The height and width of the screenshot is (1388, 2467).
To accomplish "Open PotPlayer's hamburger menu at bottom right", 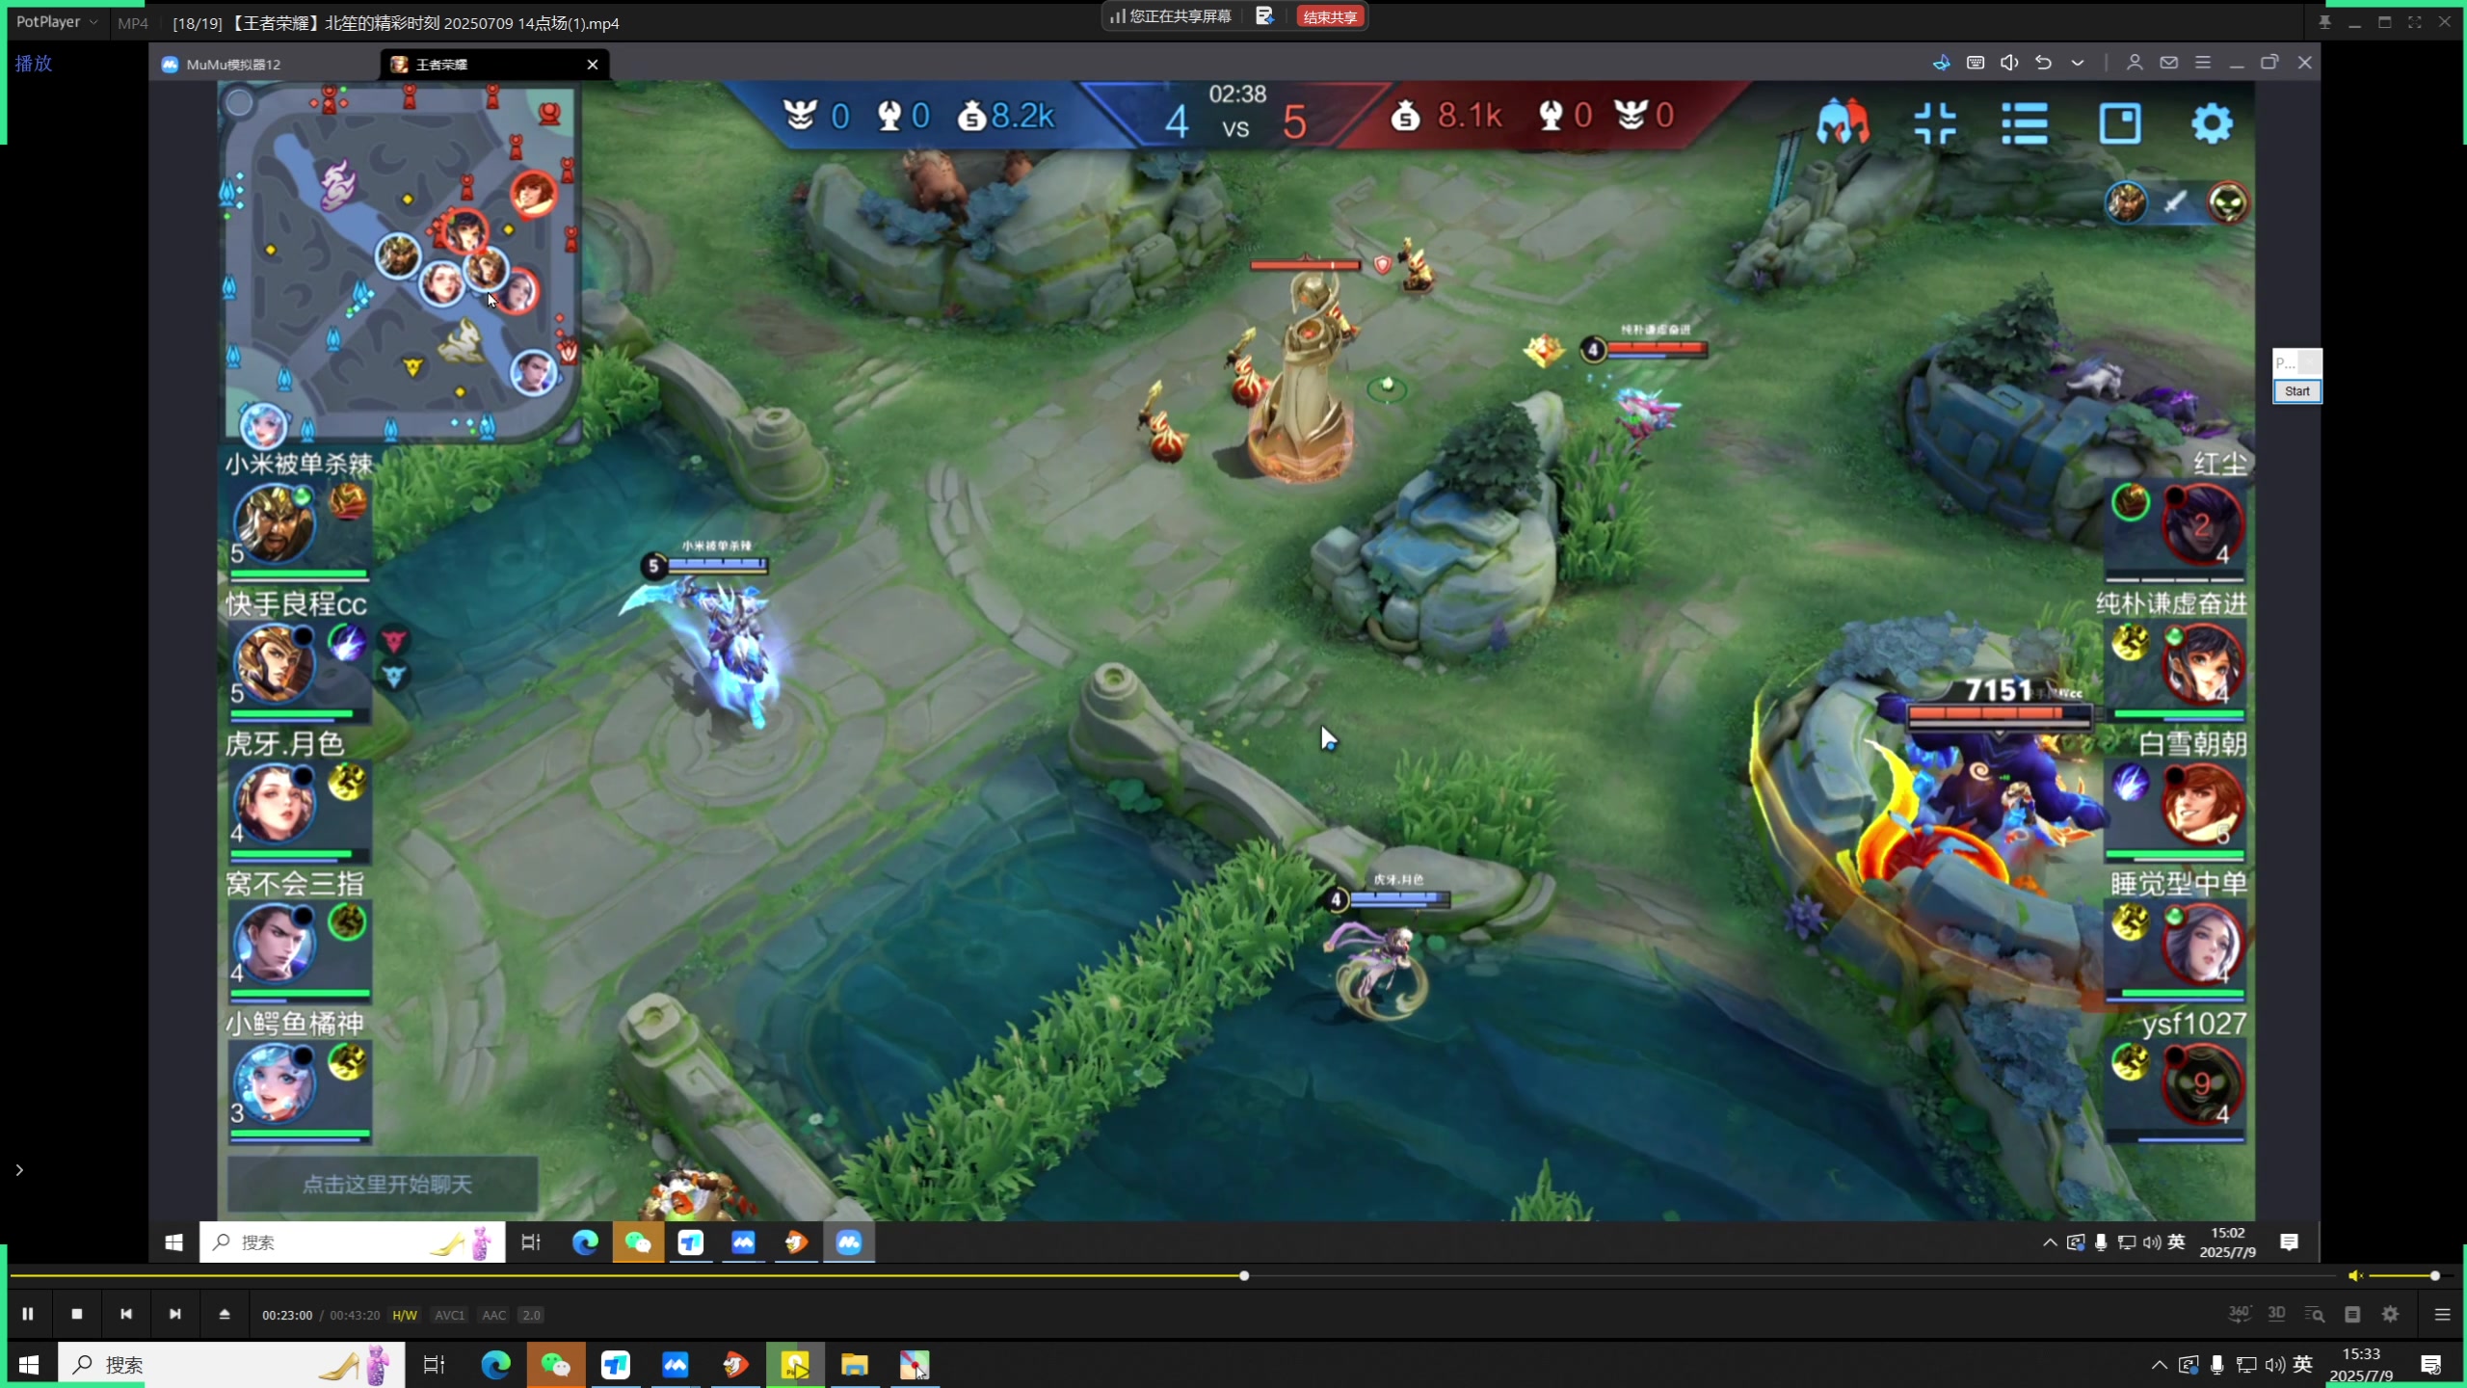I will (2442, 1314).
